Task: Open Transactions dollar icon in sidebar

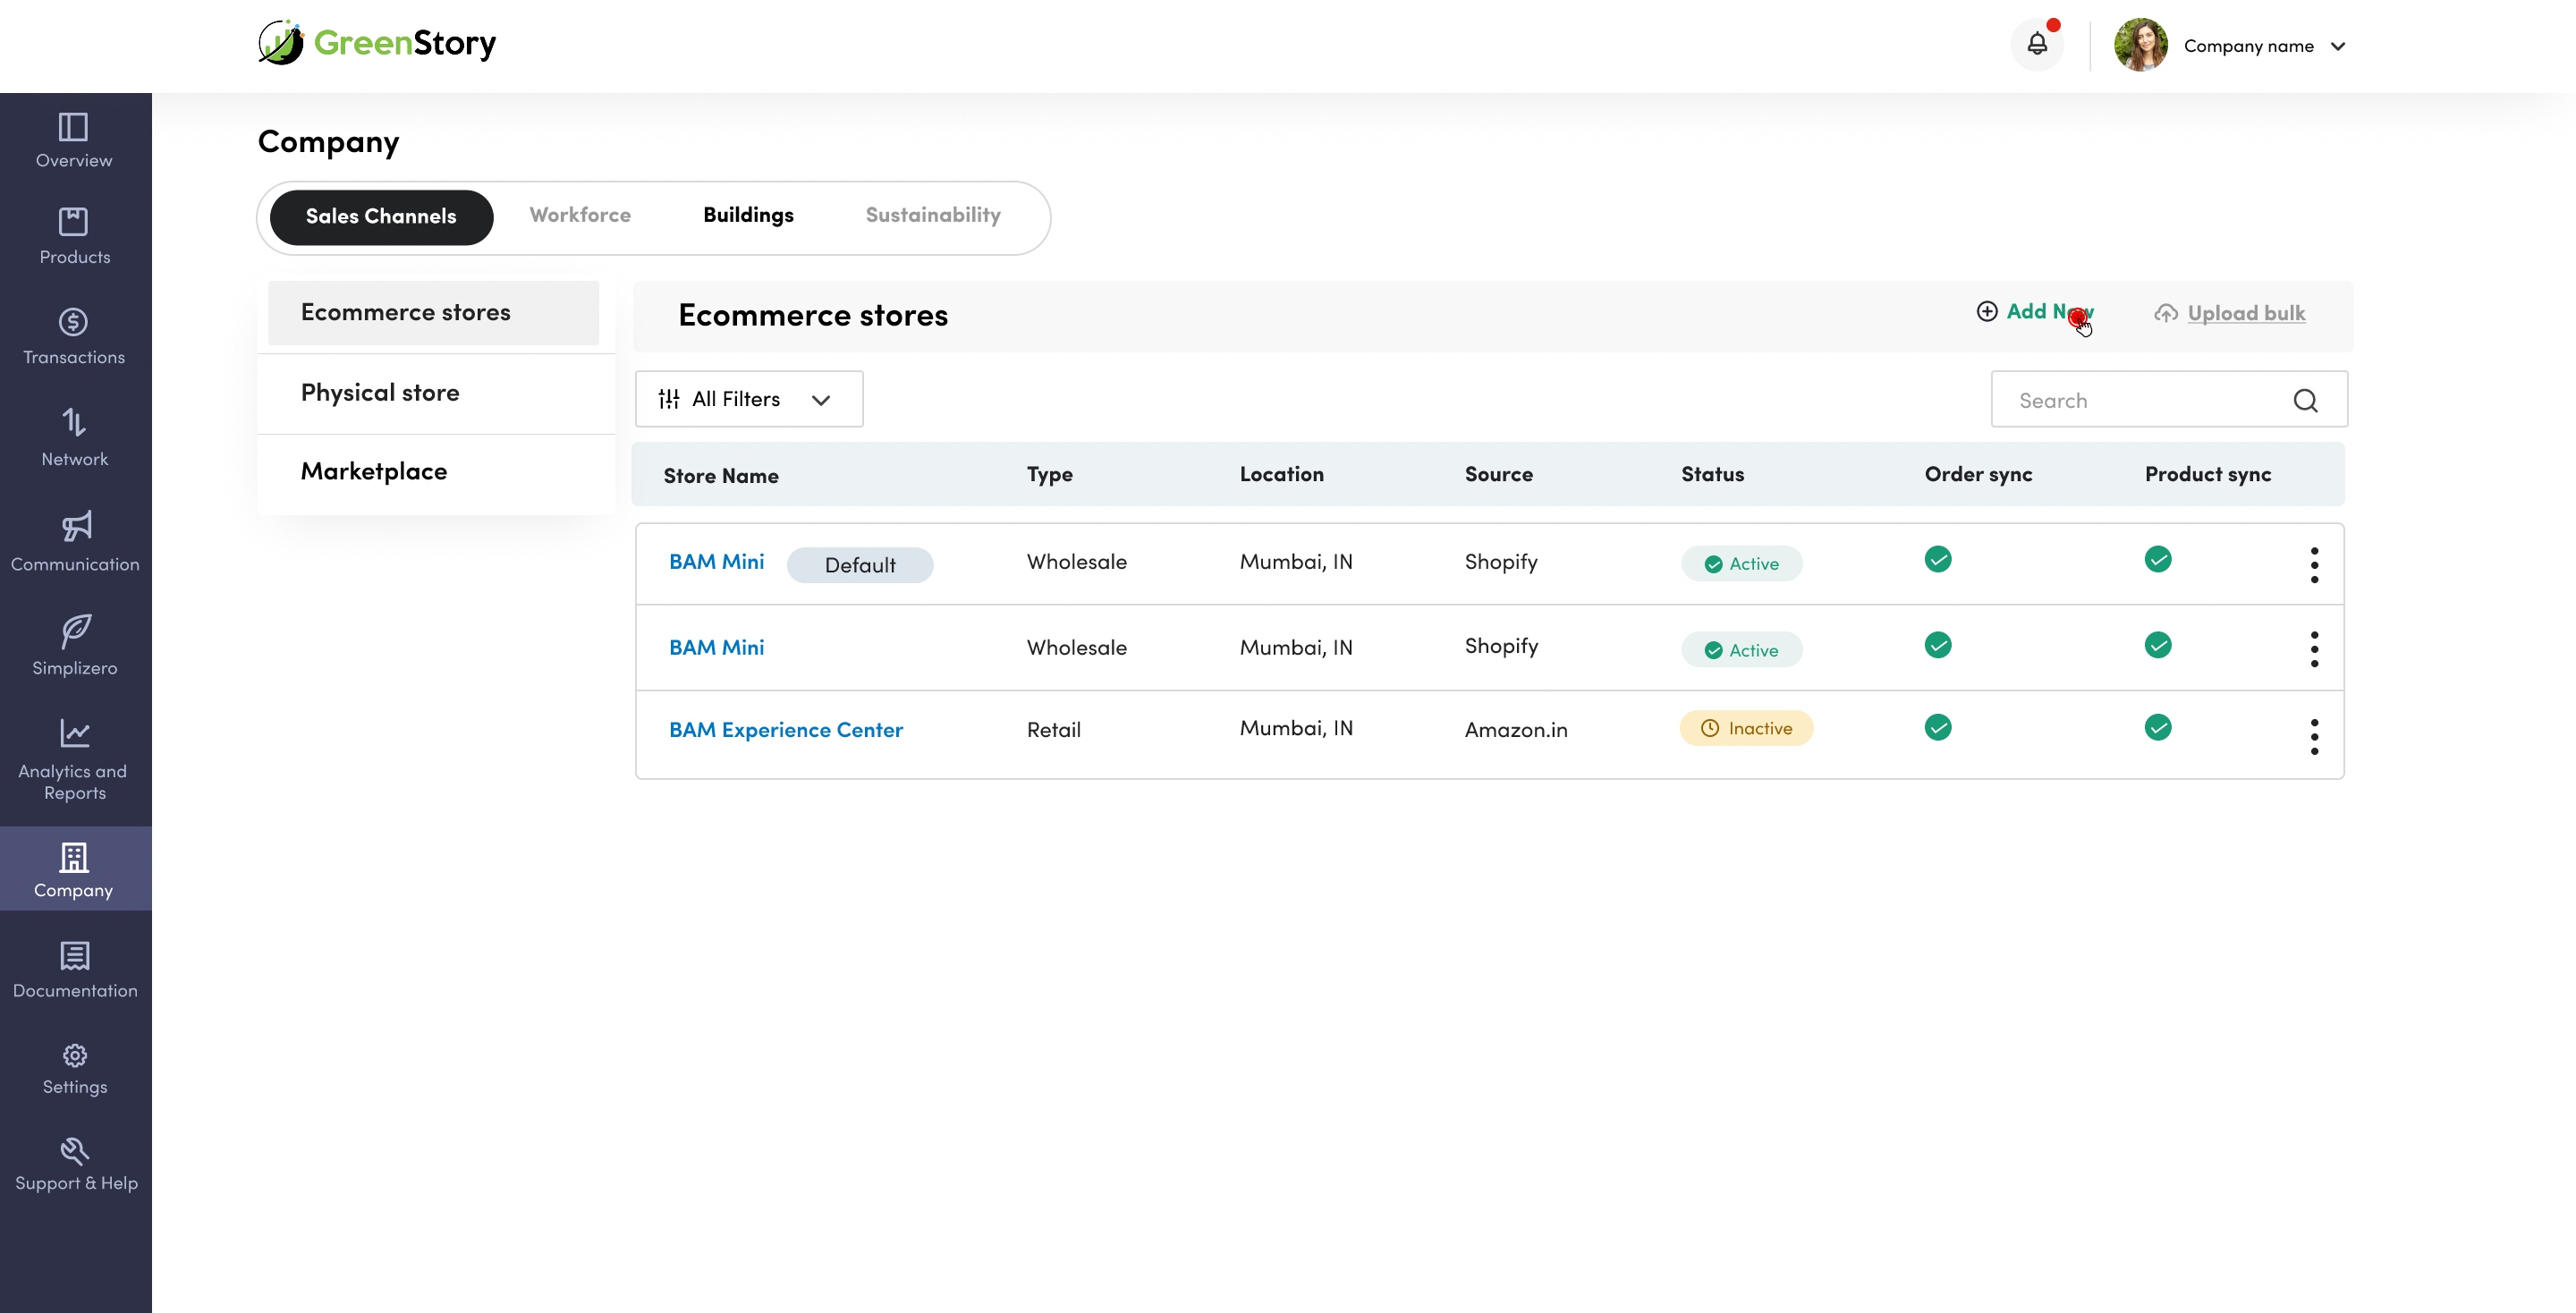Action: pos(73,322)
